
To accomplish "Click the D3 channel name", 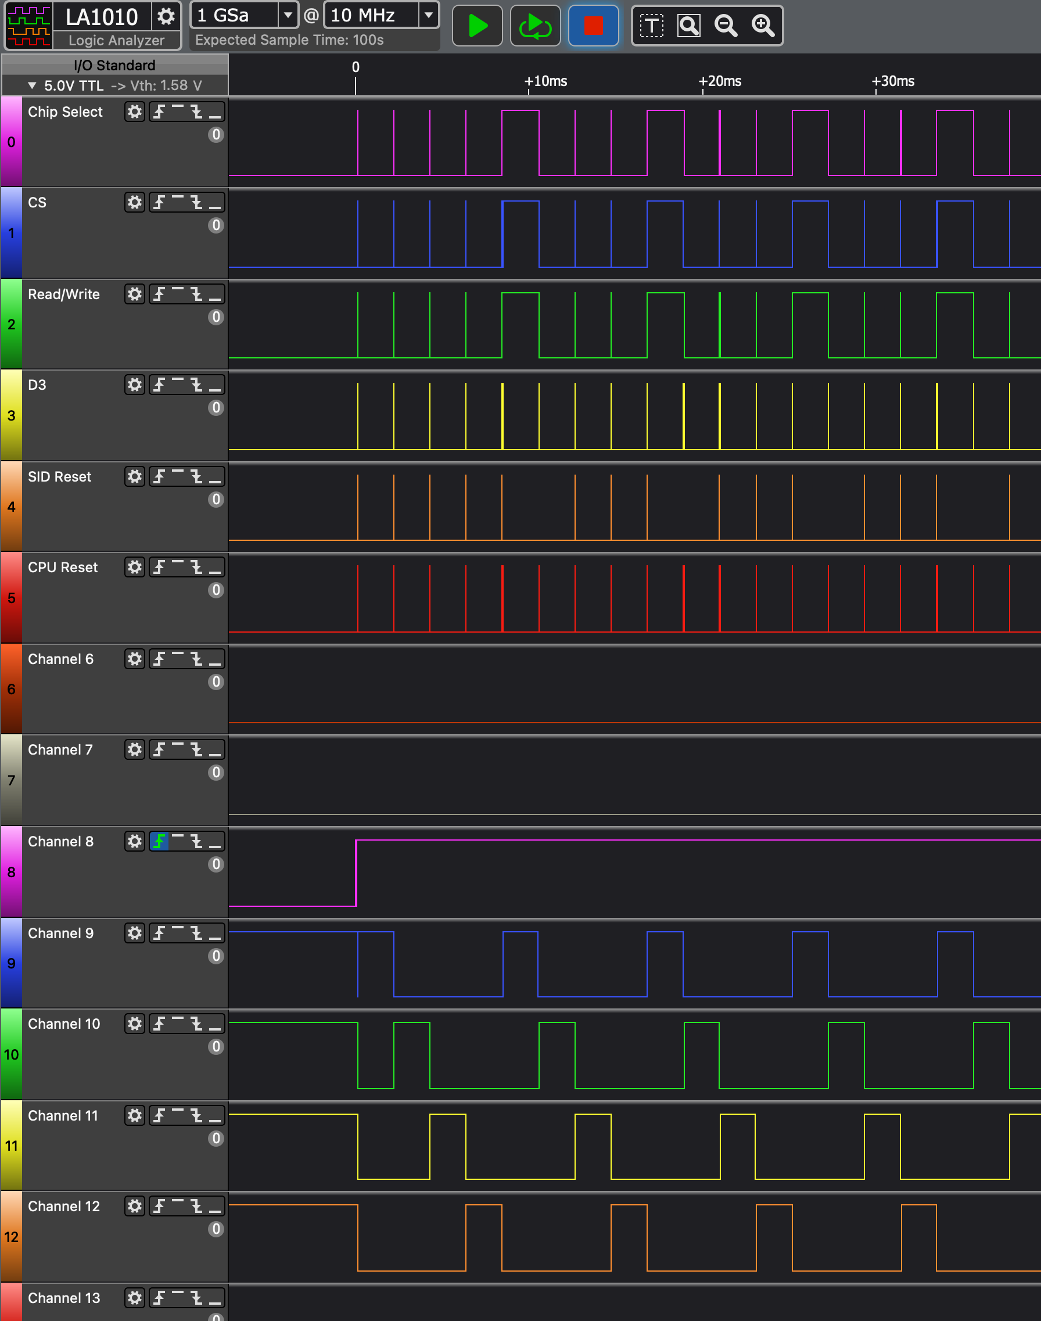I will 37,385.
